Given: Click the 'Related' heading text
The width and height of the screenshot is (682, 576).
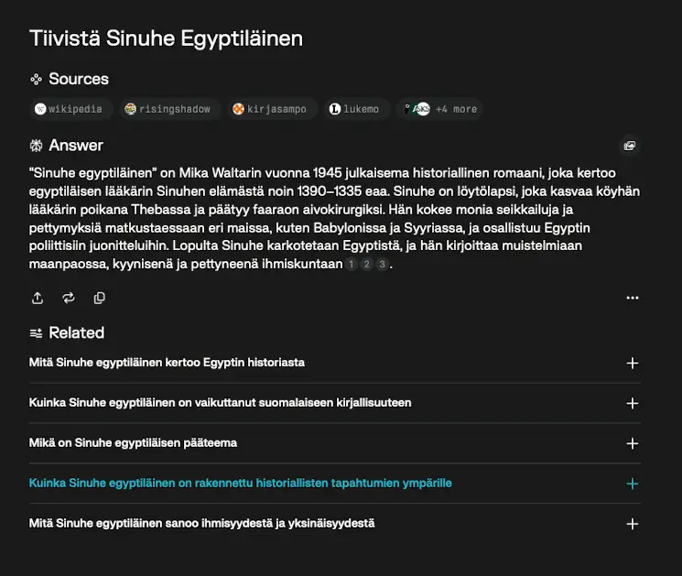Looking at the screenshot, I should [x=77, y=332].
